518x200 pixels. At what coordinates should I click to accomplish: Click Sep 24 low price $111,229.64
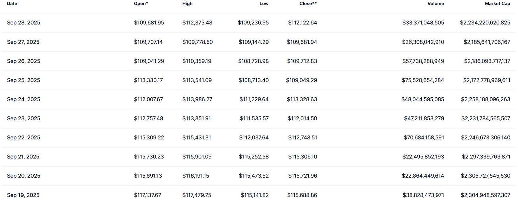pos(254,99)
